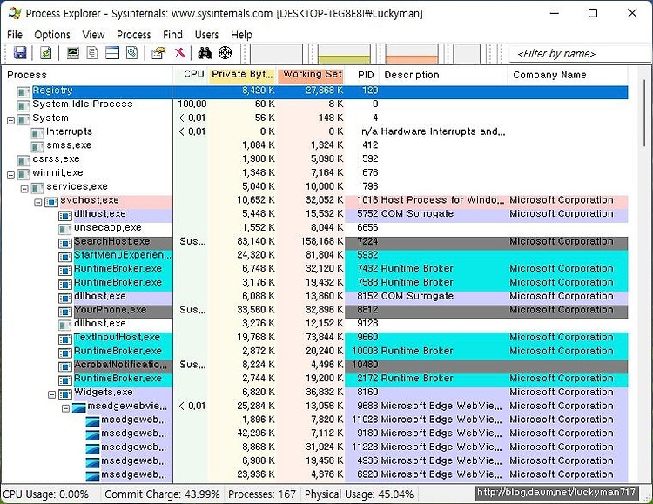
Task: Click the Refresh Now toolbar icon
Action: (46, 53)
